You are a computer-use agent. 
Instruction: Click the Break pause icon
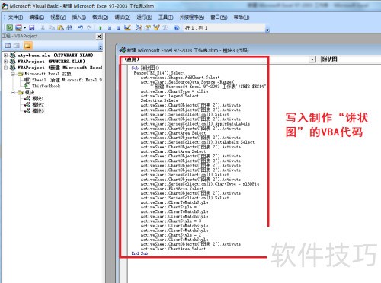[x=110, y=28]
